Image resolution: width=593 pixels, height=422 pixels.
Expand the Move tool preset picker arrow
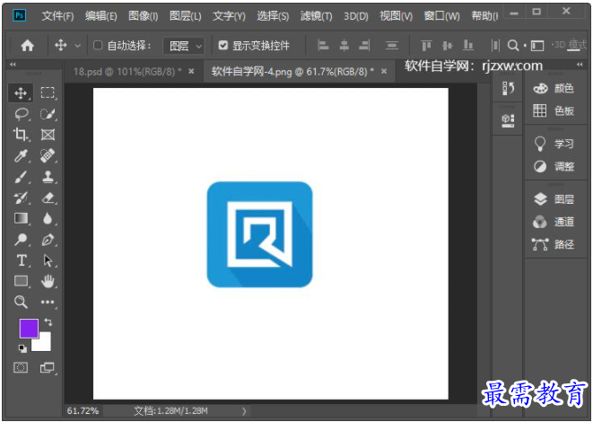point(77,46)
